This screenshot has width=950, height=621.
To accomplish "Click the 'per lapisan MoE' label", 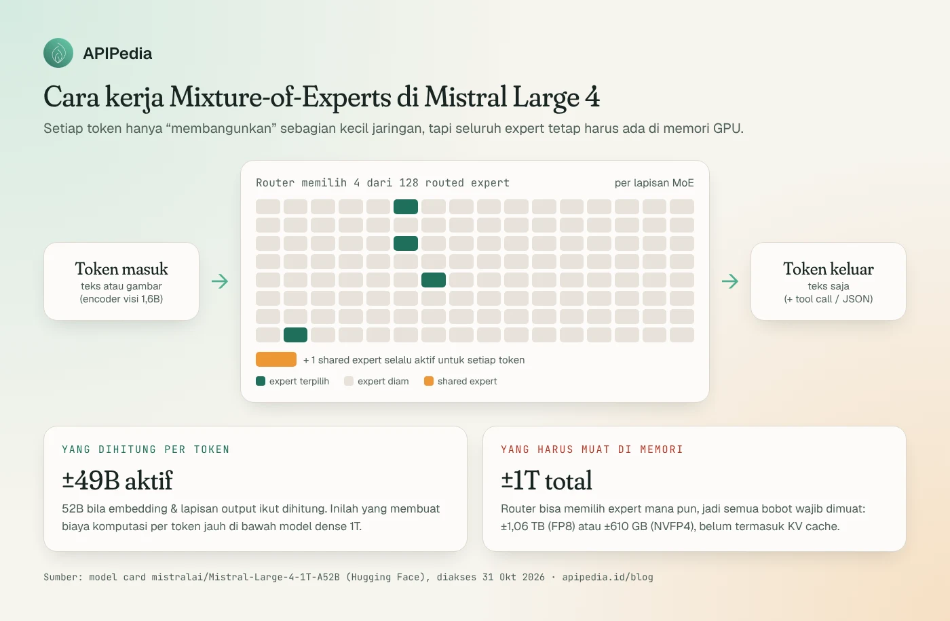I will (654, 183).
